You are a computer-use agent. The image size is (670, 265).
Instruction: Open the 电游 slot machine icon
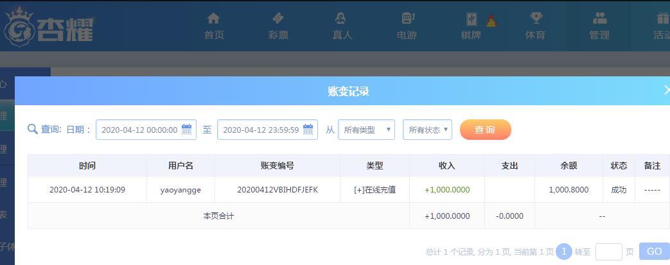point(408,19)
